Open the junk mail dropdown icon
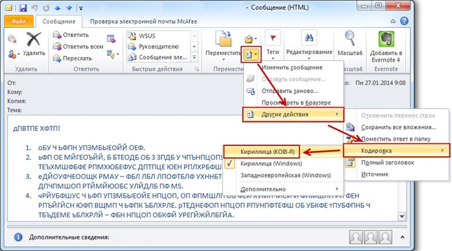The width and height of the screenshot is (452, 251). point(14,54)
